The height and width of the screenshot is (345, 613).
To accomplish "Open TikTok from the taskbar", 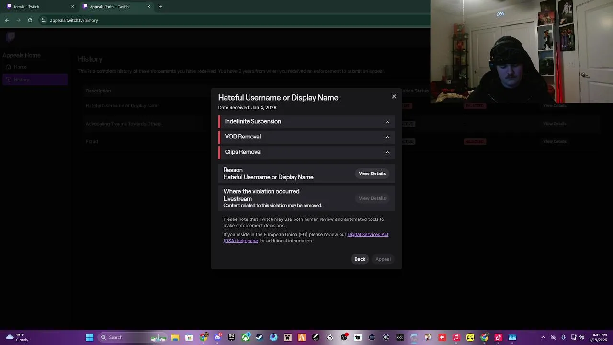I will (x=499, y=337).
